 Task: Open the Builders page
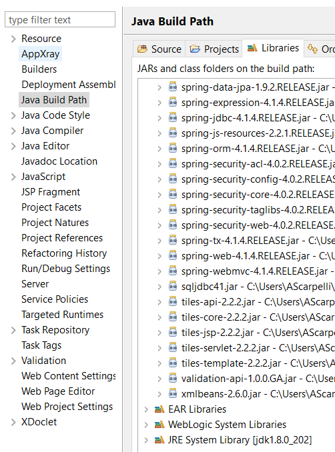[x=39, y=69]
